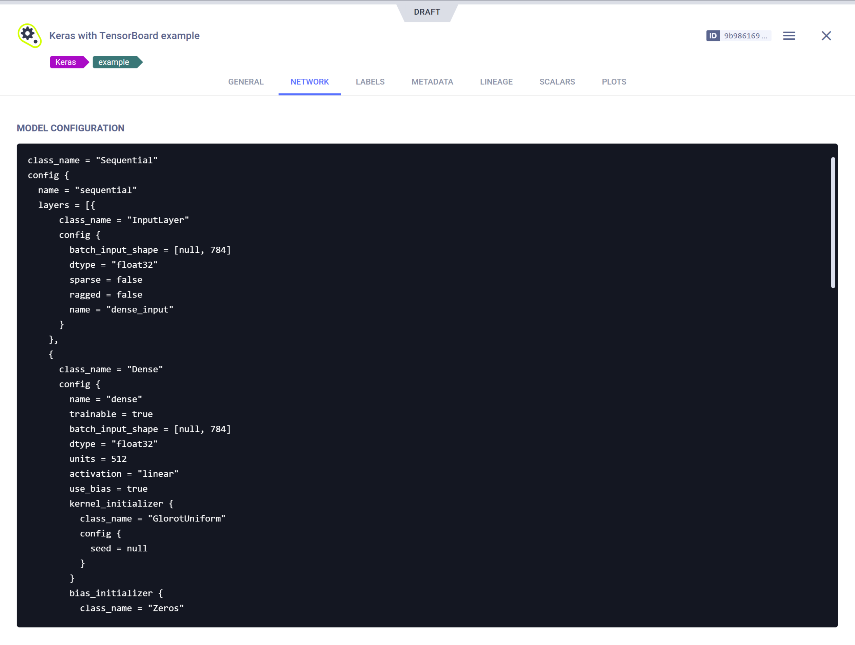The width and height of the screenshot is (855, 645).
Task: Close the experiment detail panel
Action: click(x=826, y=36)
